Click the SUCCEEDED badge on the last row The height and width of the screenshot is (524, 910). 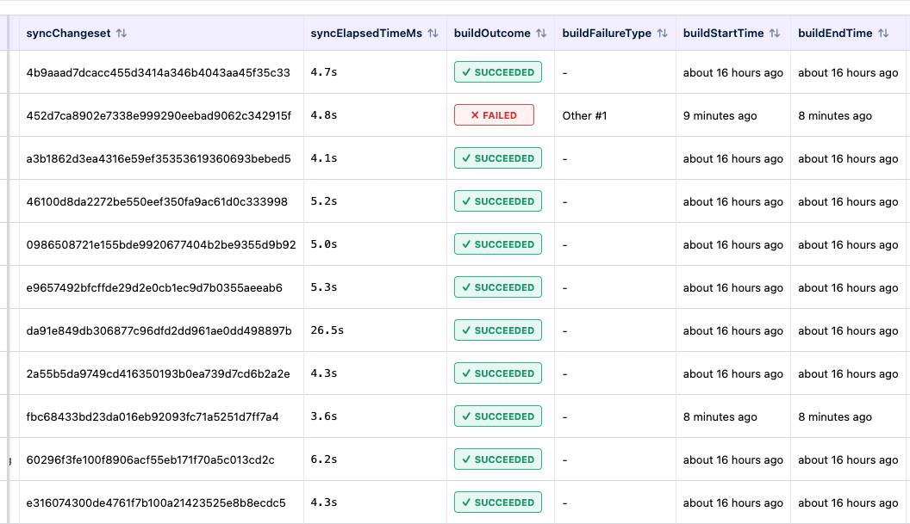497,502
